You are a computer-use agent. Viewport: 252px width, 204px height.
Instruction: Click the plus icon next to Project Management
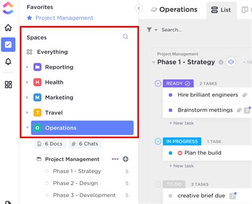125,159
